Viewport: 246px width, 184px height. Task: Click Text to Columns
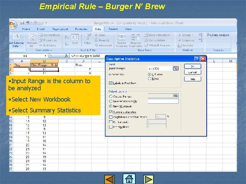point(122,40)
